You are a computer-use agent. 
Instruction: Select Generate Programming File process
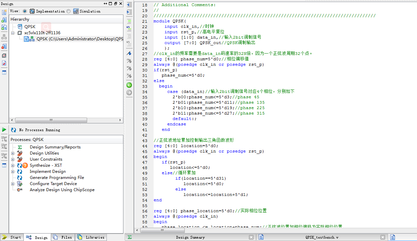coord(57,178)
